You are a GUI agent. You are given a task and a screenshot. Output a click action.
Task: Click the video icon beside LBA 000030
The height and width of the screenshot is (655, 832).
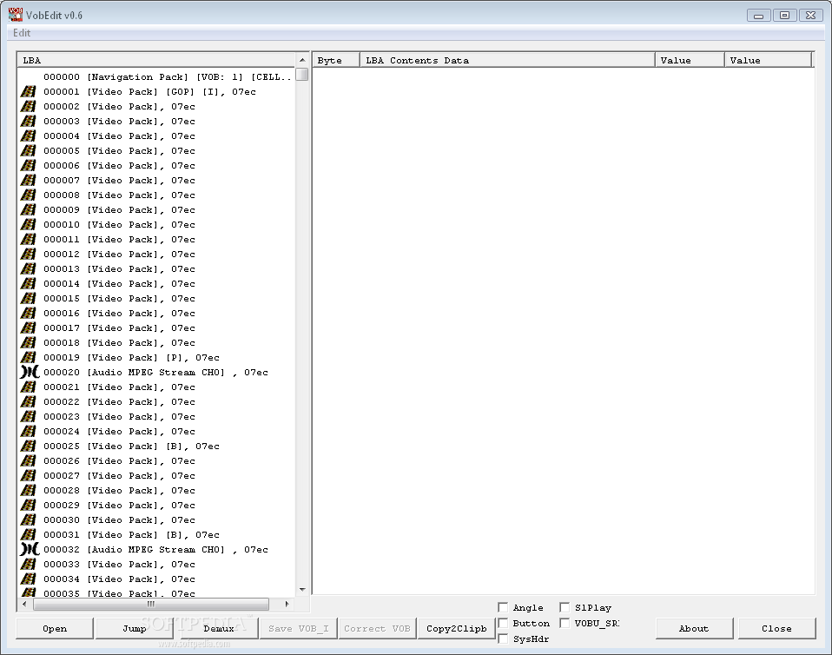coord(28,520)
